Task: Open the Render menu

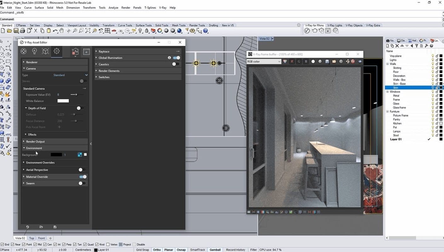Action: click(x=126, y=8)
